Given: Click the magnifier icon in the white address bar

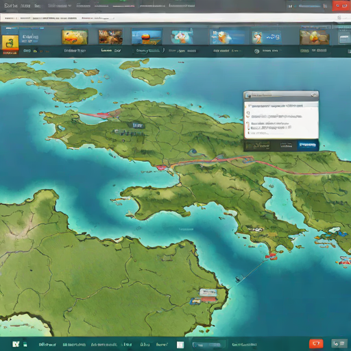Looking at the screenshot, I should pos(339,18).
